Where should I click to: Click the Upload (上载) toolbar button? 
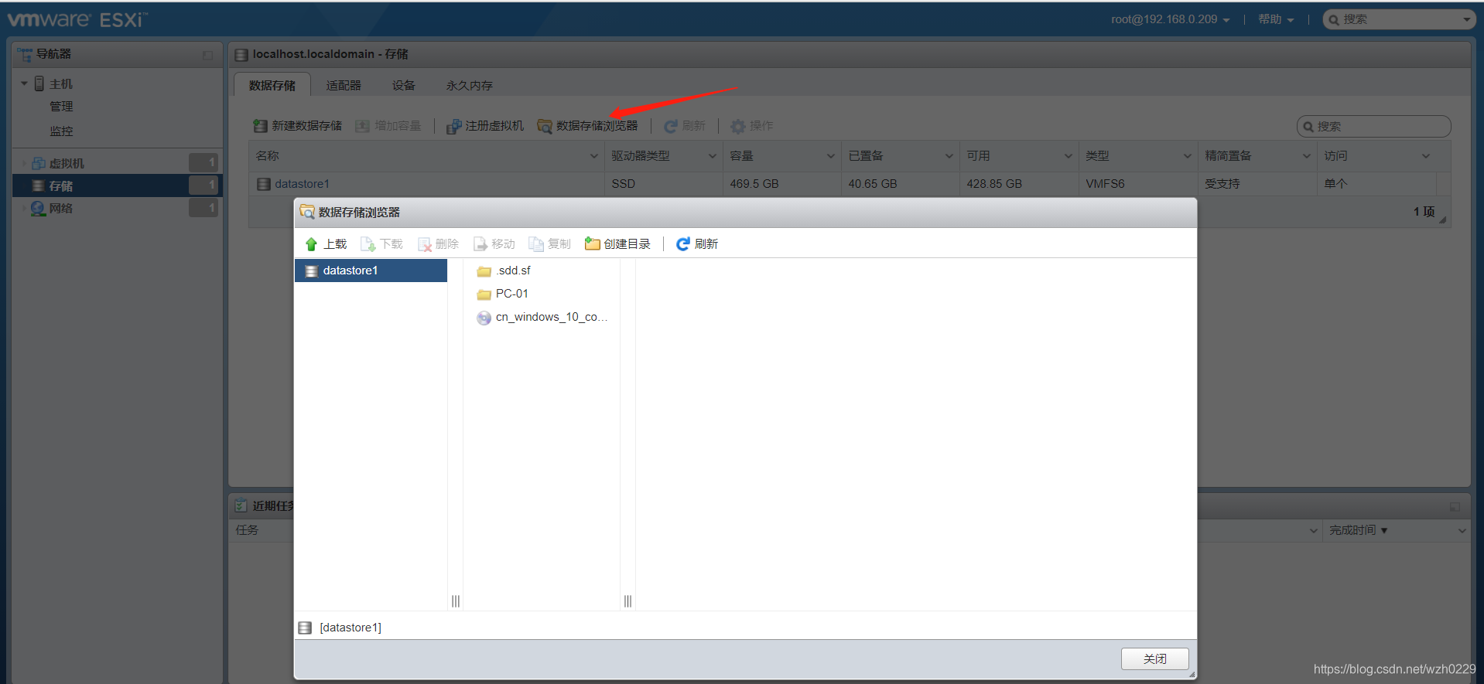[326, 244]
